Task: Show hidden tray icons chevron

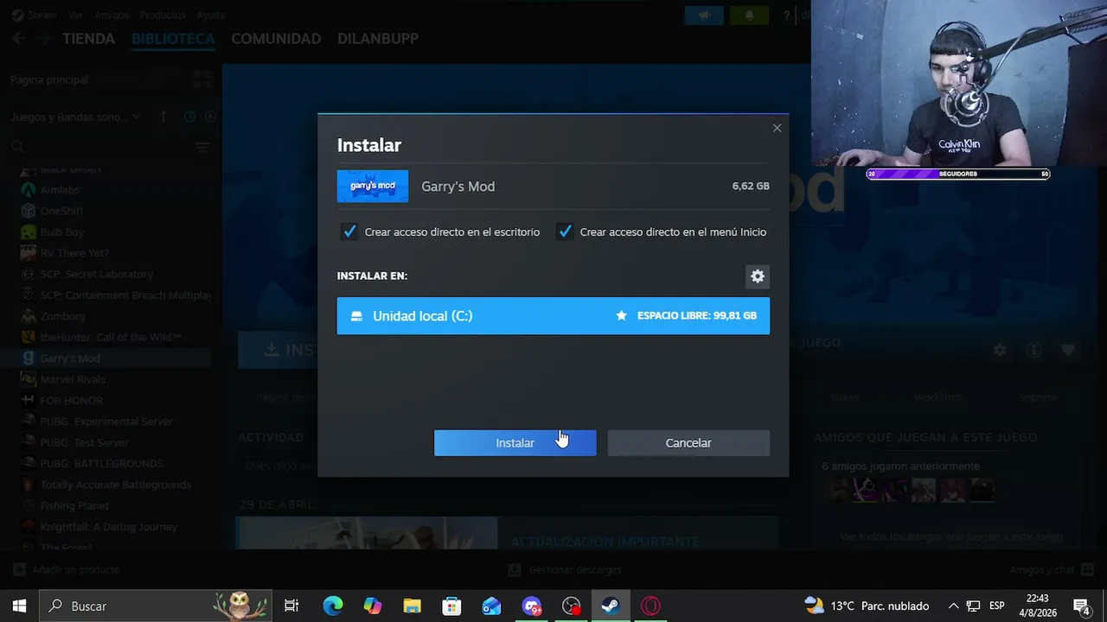Action: 953,606
